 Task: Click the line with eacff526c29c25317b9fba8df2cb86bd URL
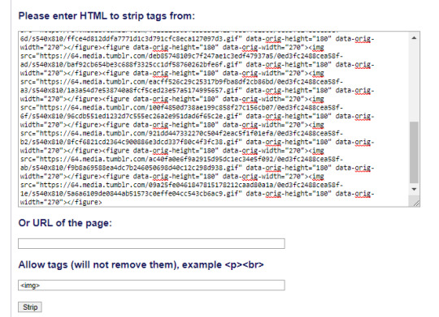[x=181, y=82]
